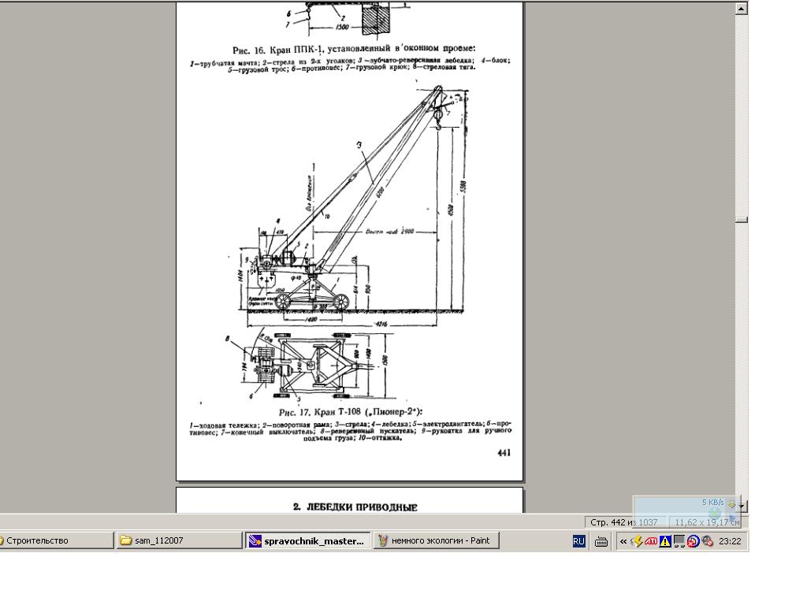Click the caption Рис. 17. Кран Т-108
807x605 pixels.
pyautogui.click(x=351, y=412)
